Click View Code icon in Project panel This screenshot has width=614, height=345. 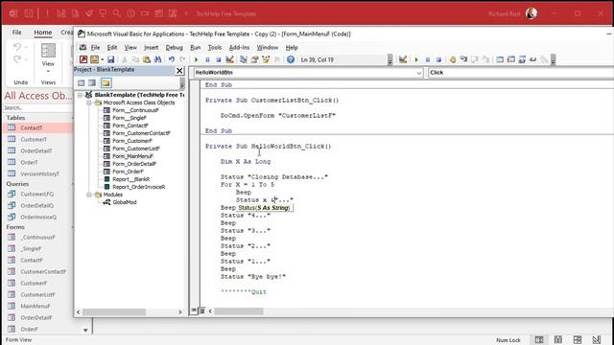pos(81,83)
